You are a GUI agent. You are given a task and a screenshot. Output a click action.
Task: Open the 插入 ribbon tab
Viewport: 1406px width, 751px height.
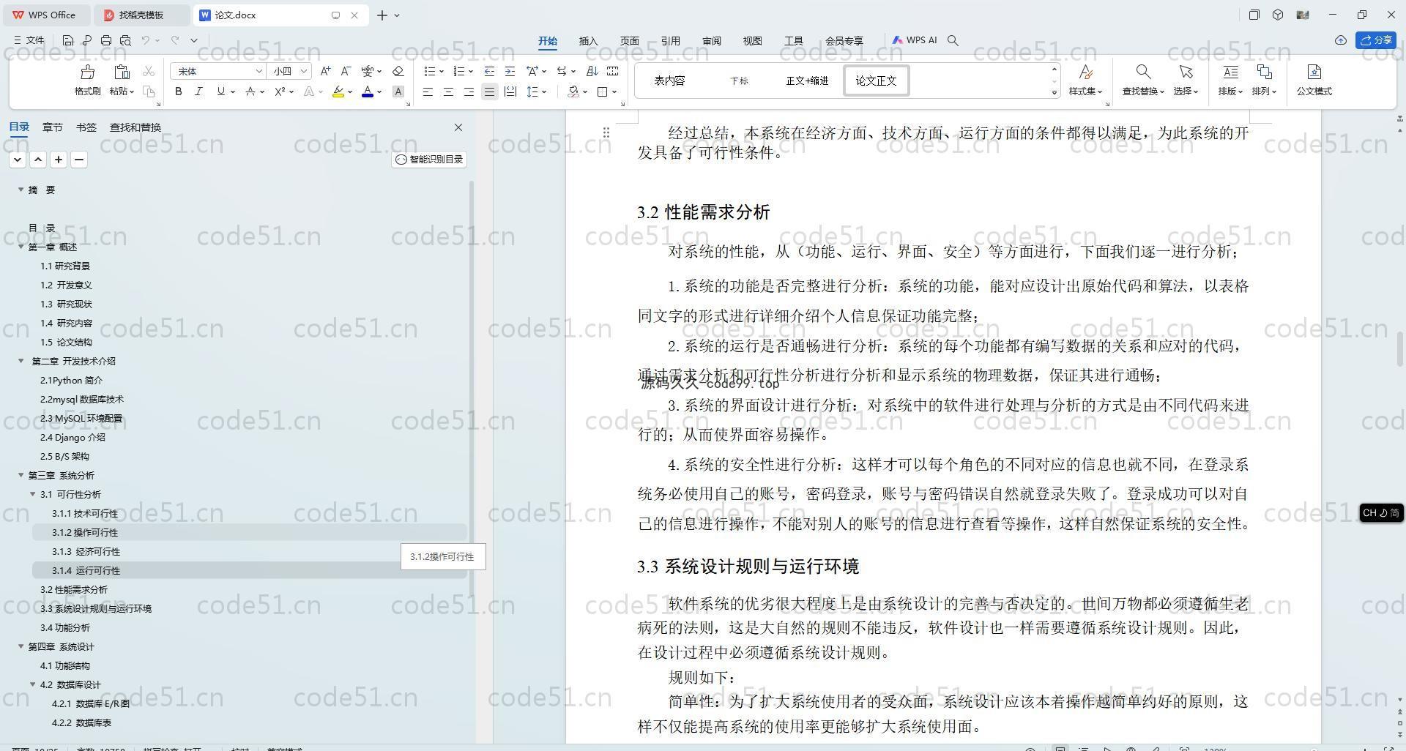click(589, 41)
